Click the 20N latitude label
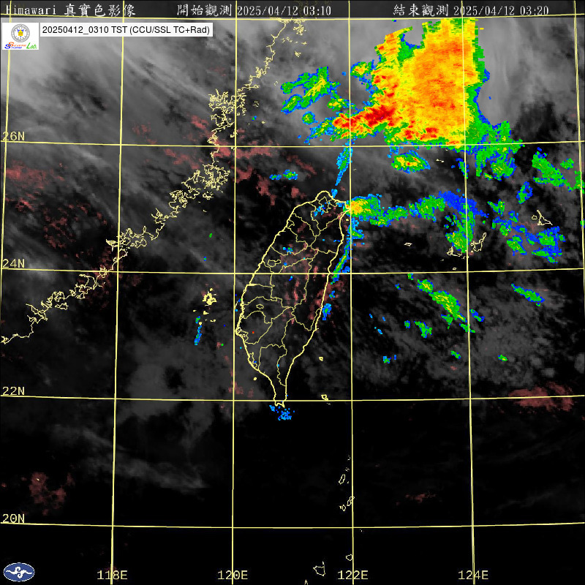The image size is (585, 585). [13, 518]
